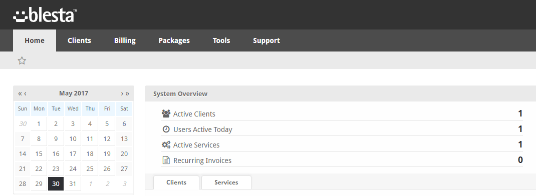Click Recurring Invoices count 0
This screenshot has height=196, width=536.
(x=520, y=160)
